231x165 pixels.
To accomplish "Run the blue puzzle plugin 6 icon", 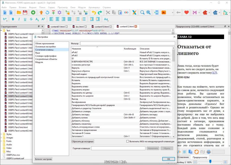I will [x=215, y=12].
